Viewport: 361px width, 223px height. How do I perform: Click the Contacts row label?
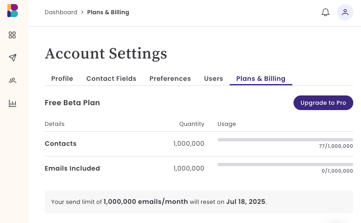tap(61, 143)
